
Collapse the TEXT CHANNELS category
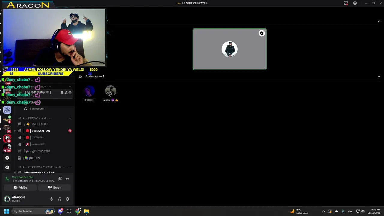click(41, 167)
